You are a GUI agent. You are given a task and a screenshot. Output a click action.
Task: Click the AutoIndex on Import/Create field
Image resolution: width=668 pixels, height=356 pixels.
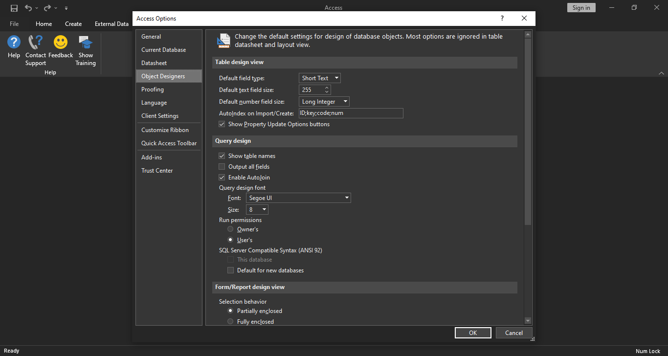click(x=351, y=113)
